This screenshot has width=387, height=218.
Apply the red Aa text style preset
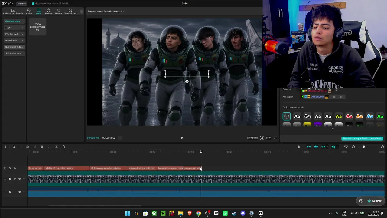349,117
